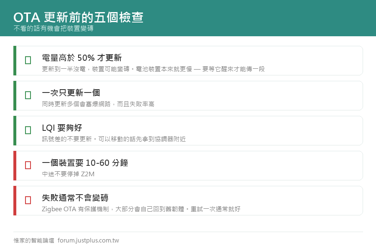
Task: Select the Zigbee OTA 有保護機制 description text
Action: point(141,209)
